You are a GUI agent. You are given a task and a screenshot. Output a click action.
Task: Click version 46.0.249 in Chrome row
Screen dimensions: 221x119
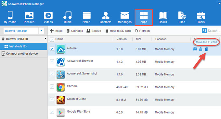[x=122, y=87]
